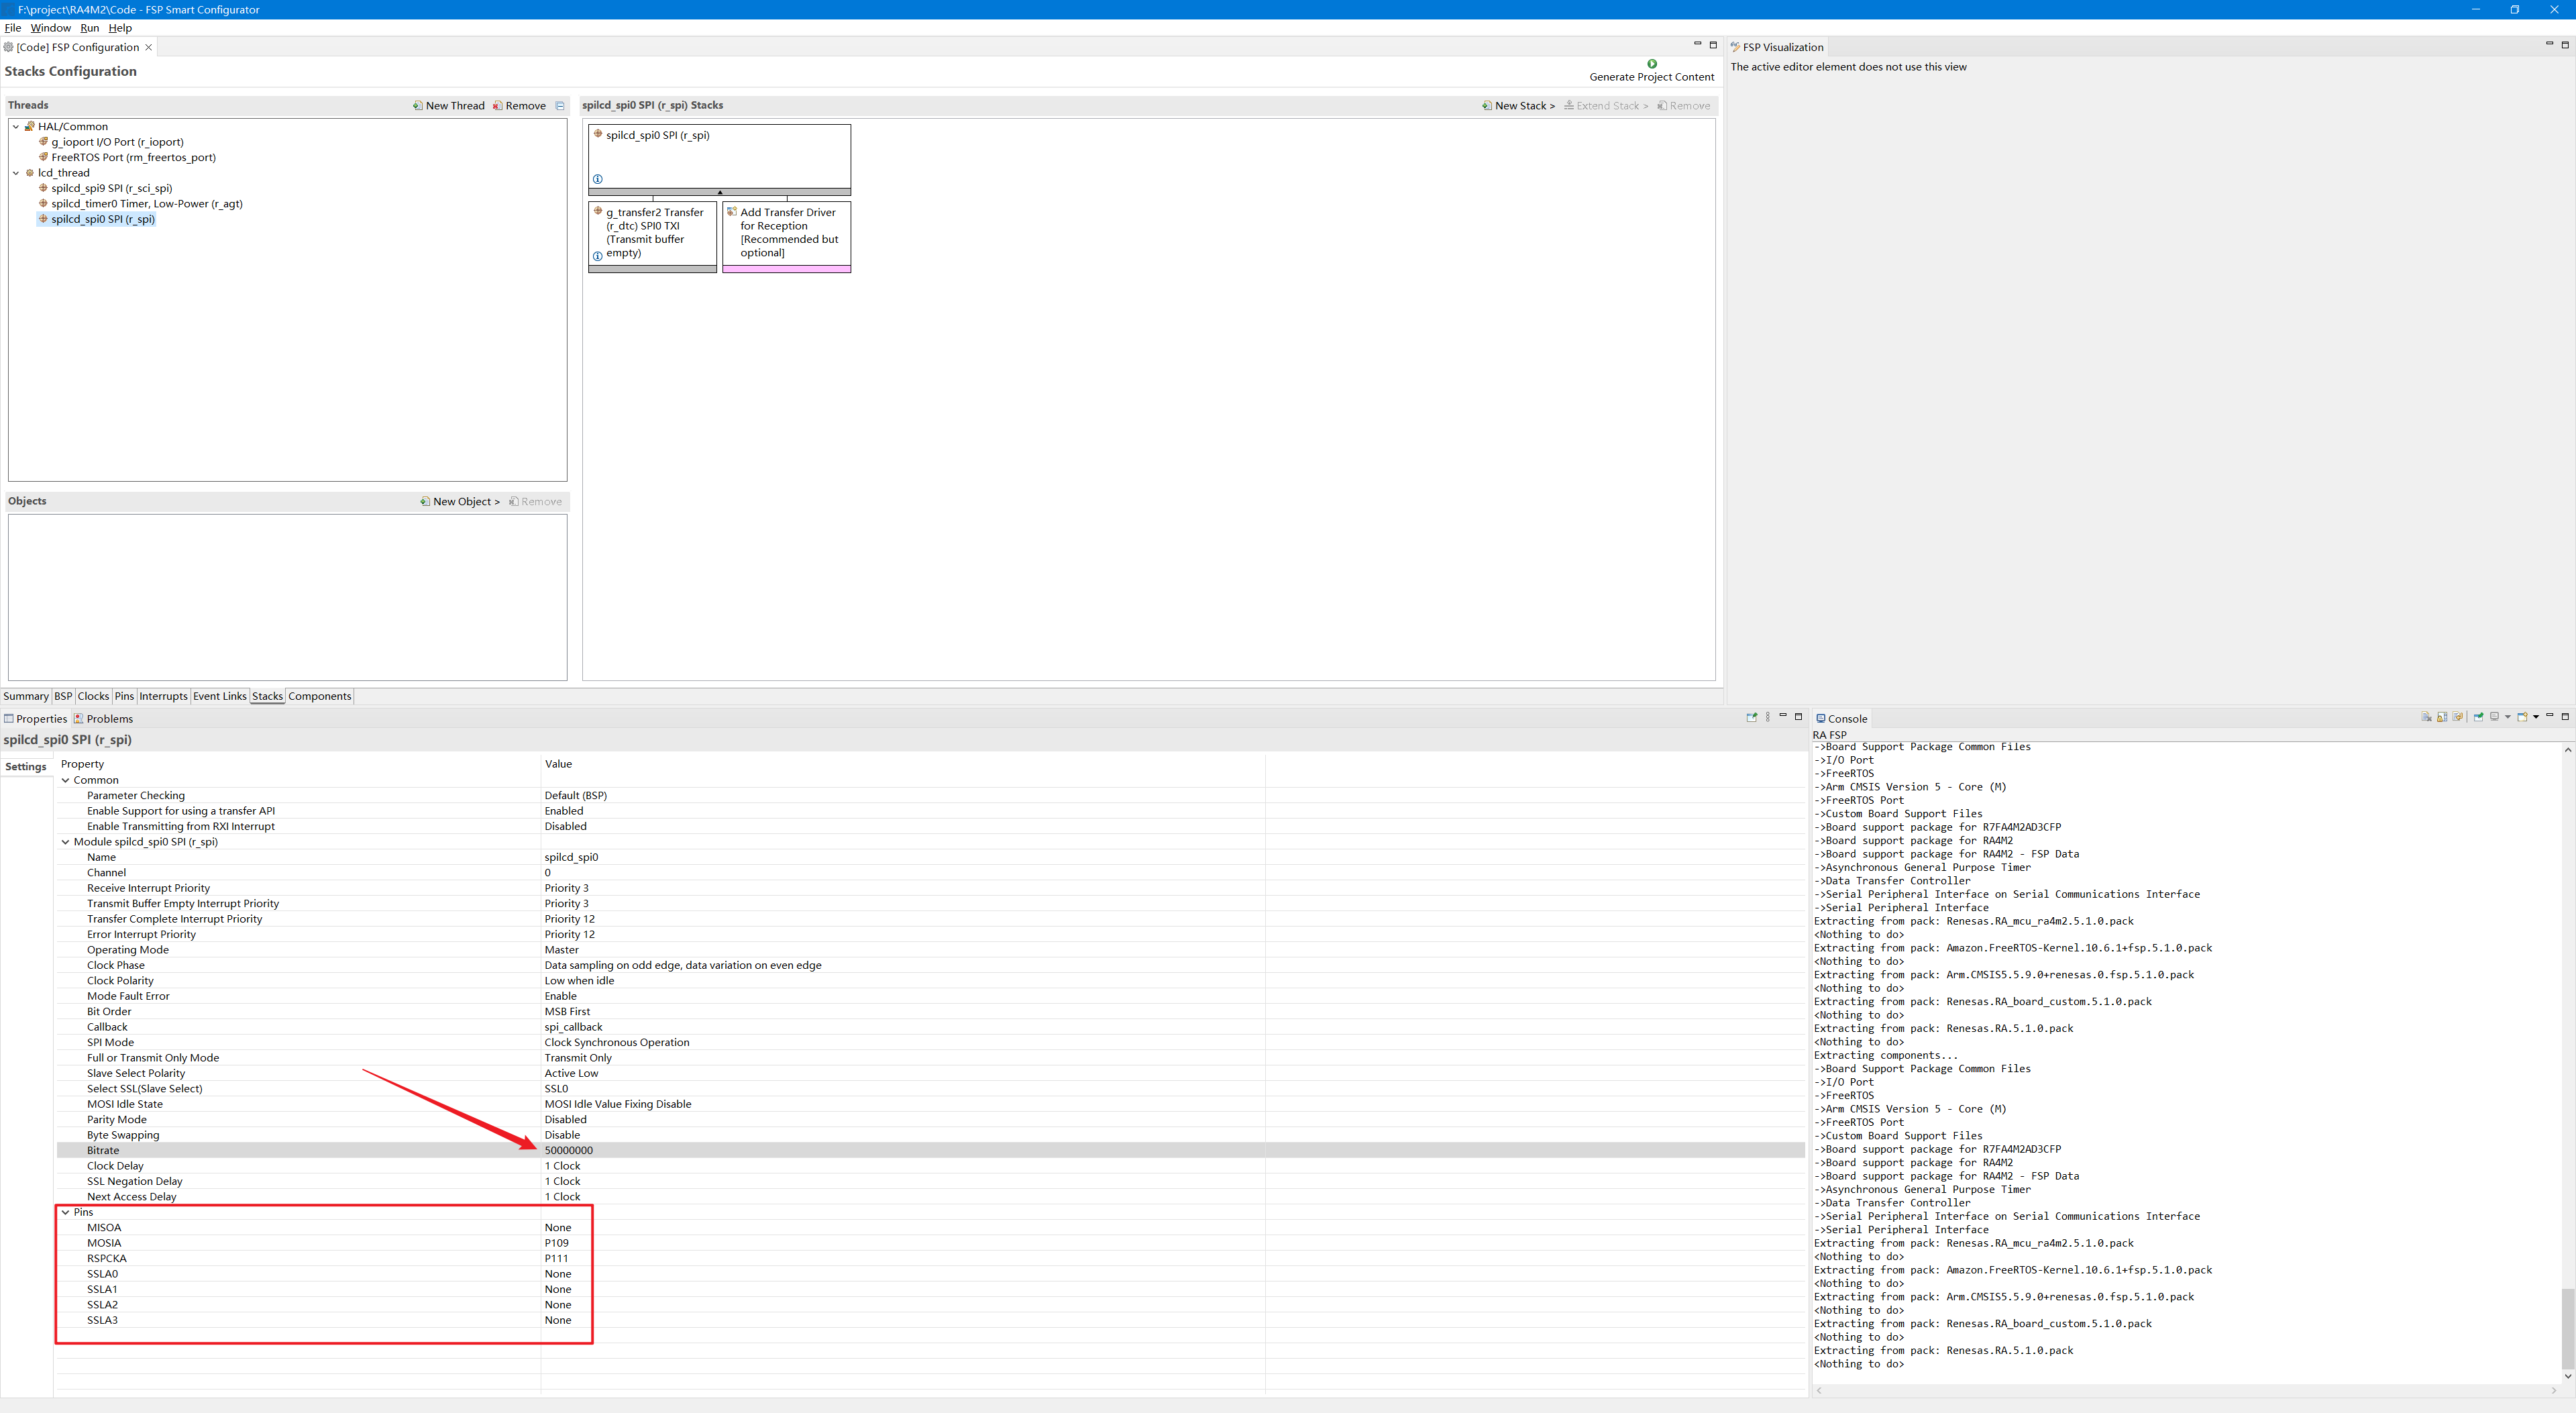Open the File menu
Image resolution: width=2576 pixels, height=1413 pixels.
[x=13, y=28]
